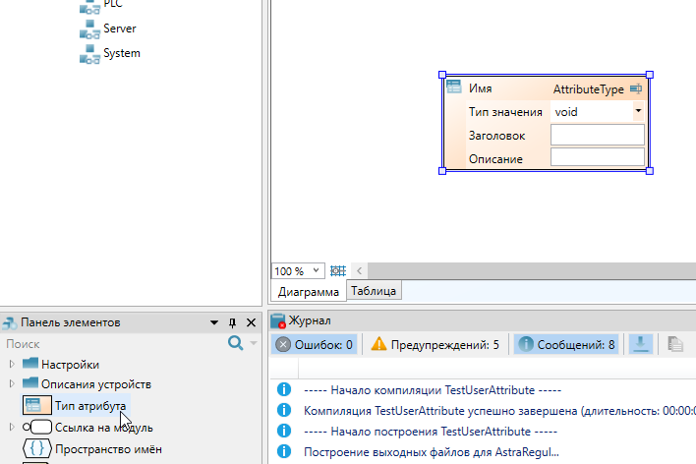Open the Тип значения void dropdown
Screen dimensions: 696x464
pyautogui.click(x=637, y=112)
